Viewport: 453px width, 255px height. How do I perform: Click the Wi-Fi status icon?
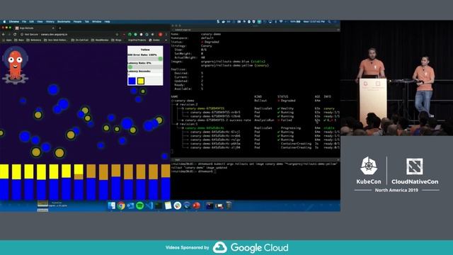pos(281,22)
